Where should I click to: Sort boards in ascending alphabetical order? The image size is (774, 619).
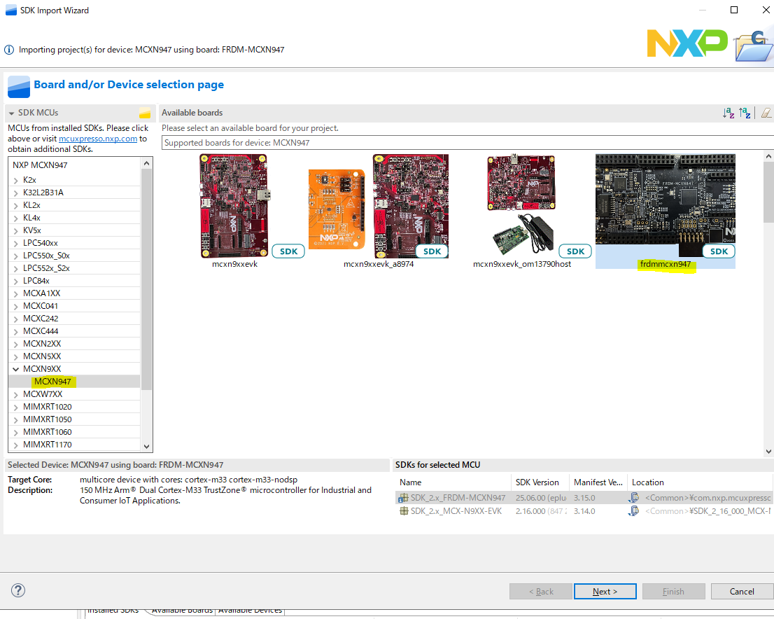click(729, 113)
